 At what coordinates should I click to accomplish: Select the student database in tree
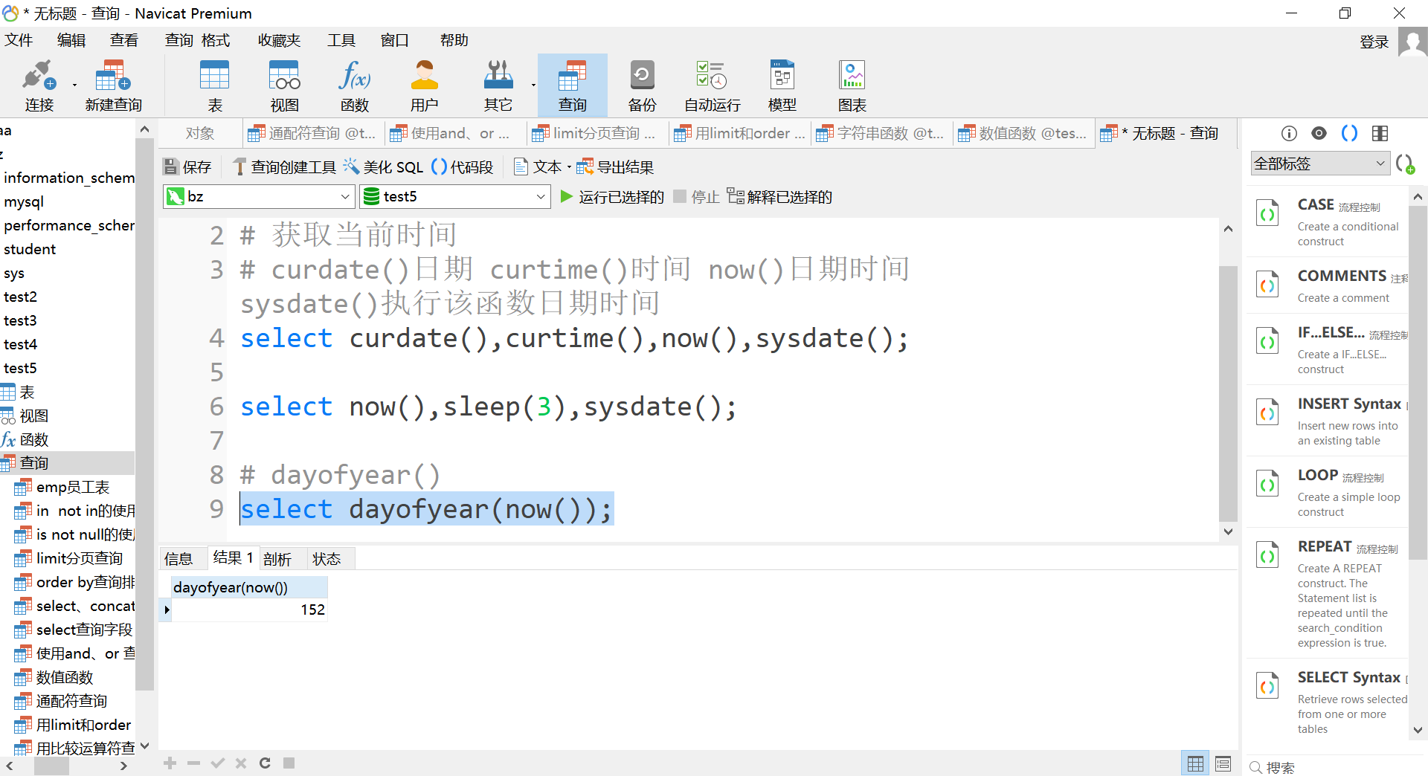coord(30,249)
